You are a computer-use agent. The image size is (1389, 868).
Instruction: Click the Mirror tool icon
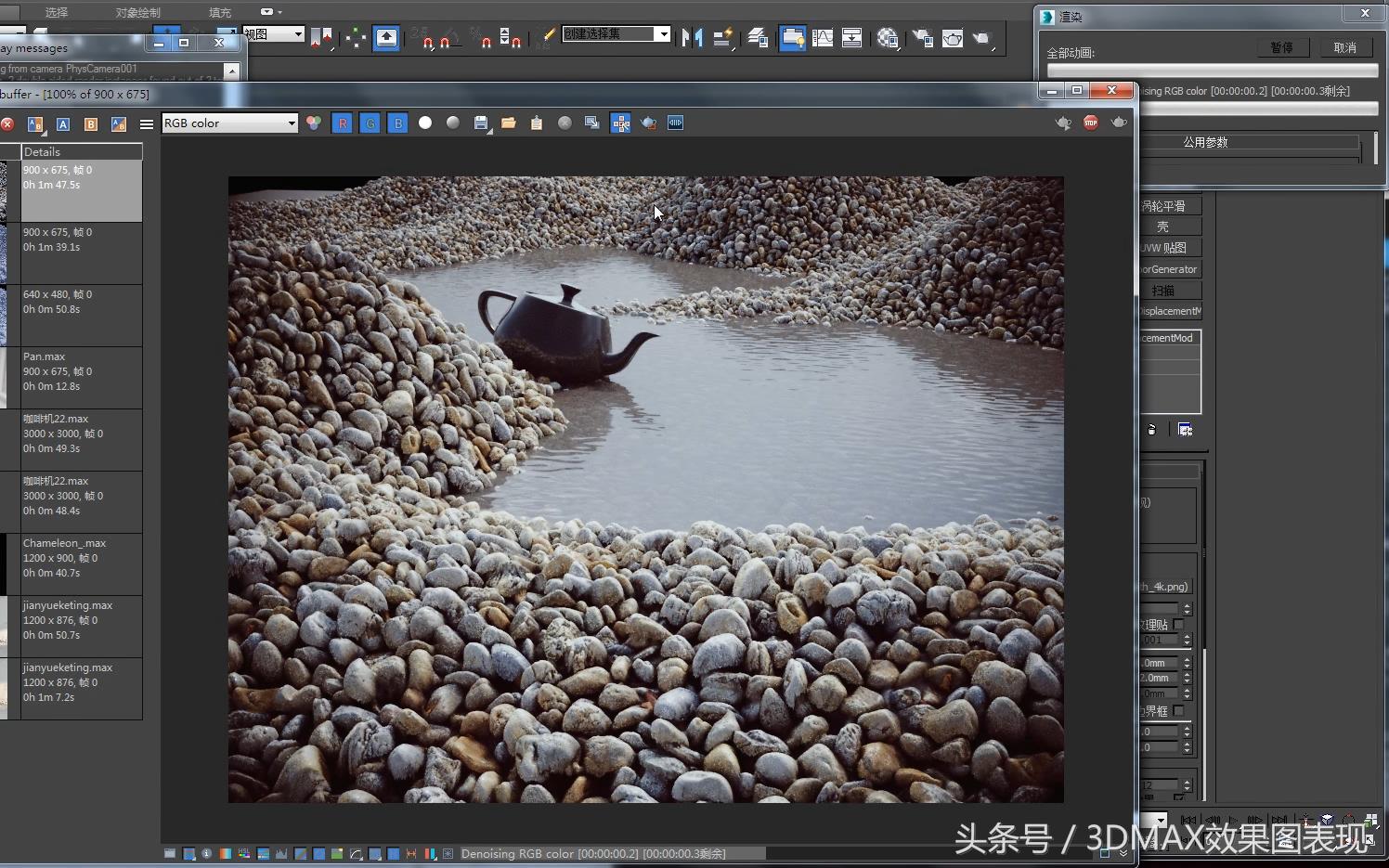point(692,38)
